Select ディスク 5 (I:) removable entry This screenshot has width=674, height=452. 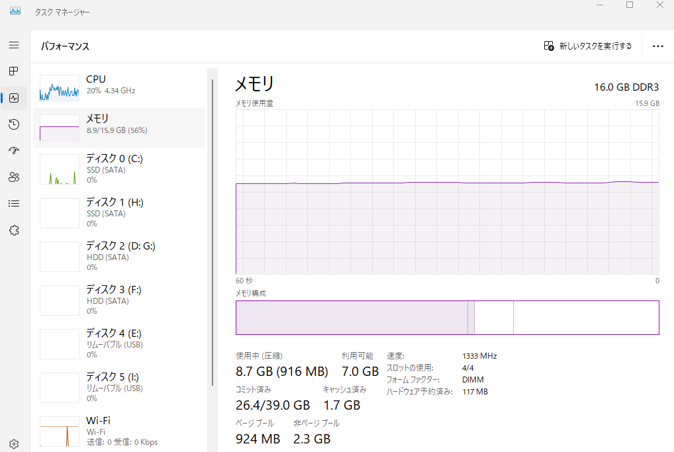click(119, 388)
